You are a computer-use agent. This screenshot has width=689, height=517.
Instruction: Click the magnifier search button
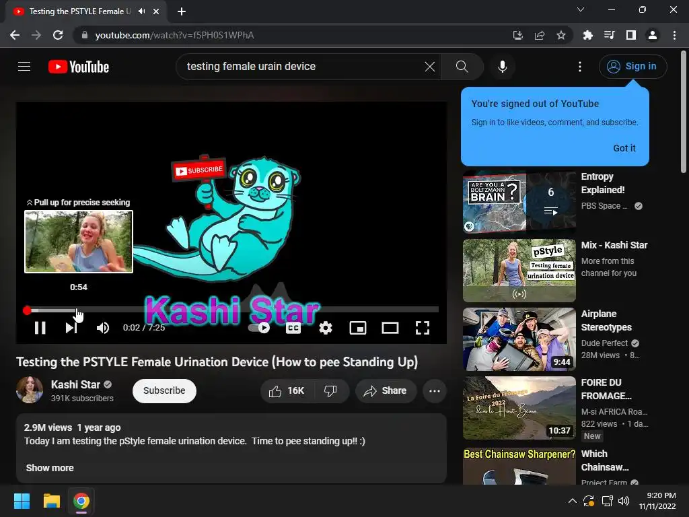click(462, 67)
